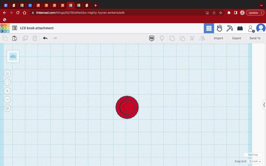266x166 pixels.
Task: Open the Tinkercad logo home
Action: click(x=5, y=28)
